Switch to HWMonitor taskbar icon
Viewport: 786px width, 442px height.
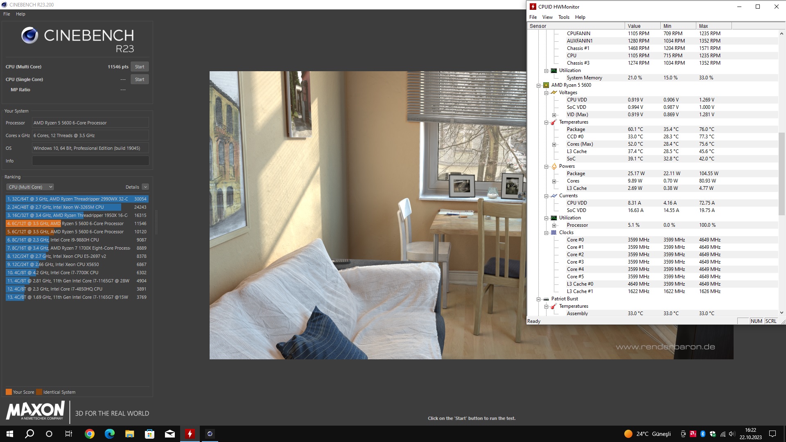[x=190, y=434]
